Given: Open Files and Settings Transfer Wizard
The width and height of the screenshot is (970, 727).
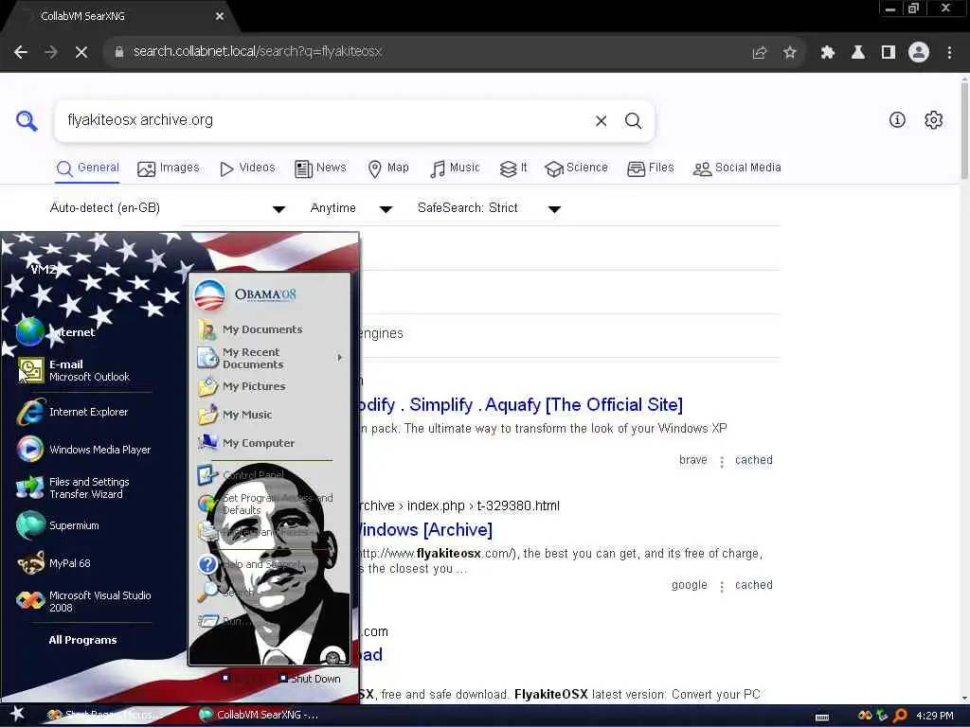Looking at the screenshot, I should 83,488.
